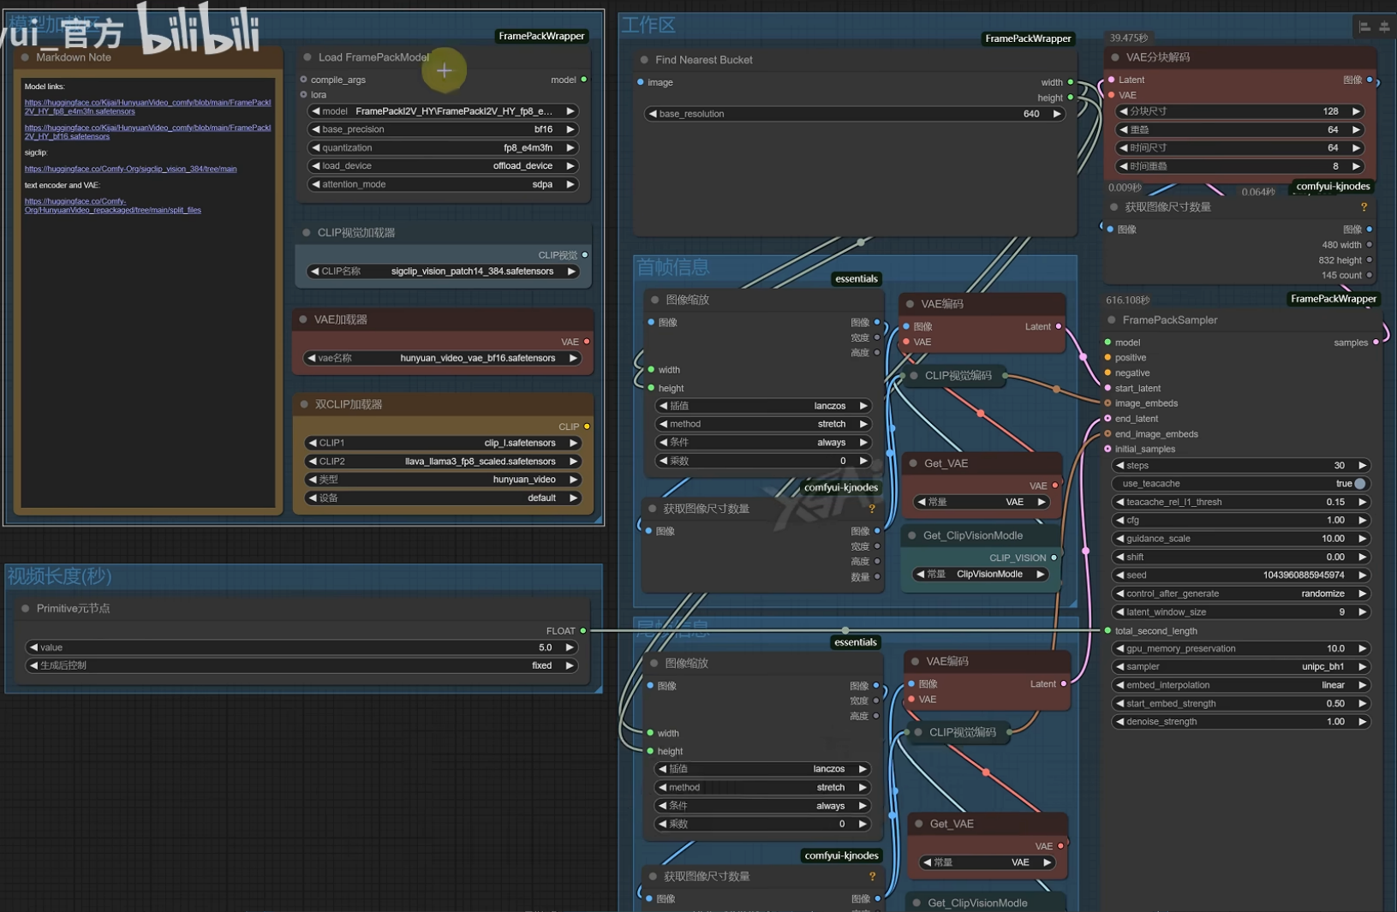Toggle collapse dot on the Primitive元节点 node
Screen dimensions: 1397x912
(26, 609)
